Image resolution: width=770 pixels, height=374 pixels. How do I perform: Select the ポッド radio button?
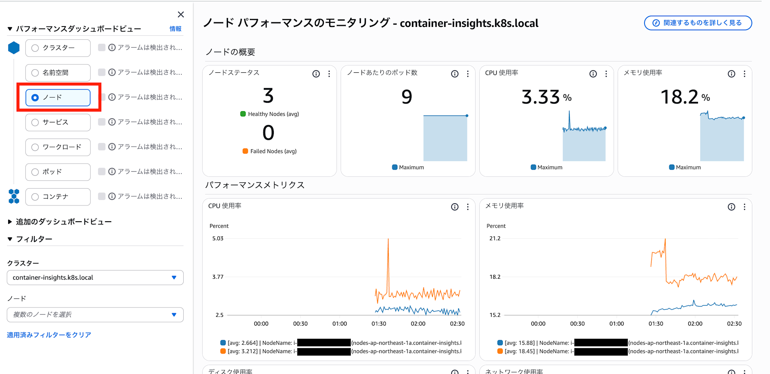[35, 172]
